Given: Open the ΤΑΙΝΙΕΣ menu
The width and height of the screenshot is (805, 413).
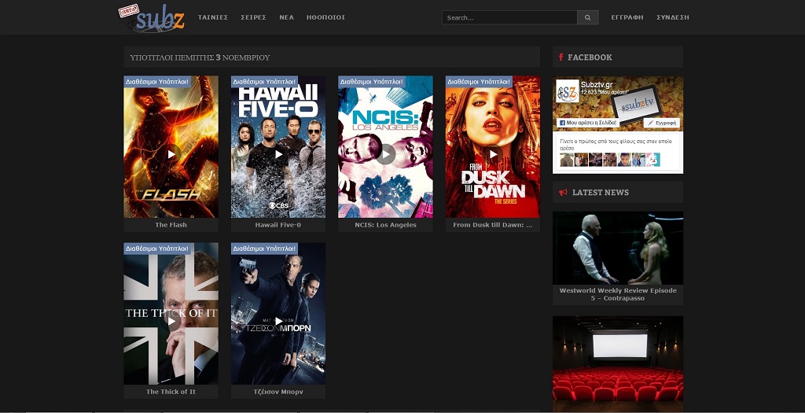Looking at the screenshot, I should pos(213,17).
